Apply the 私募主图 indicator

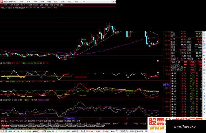(x=47, y=121)
